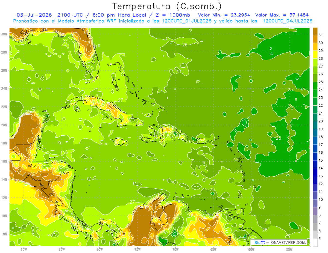
Task: Click color scale number 8
Action: coord(320,215)
